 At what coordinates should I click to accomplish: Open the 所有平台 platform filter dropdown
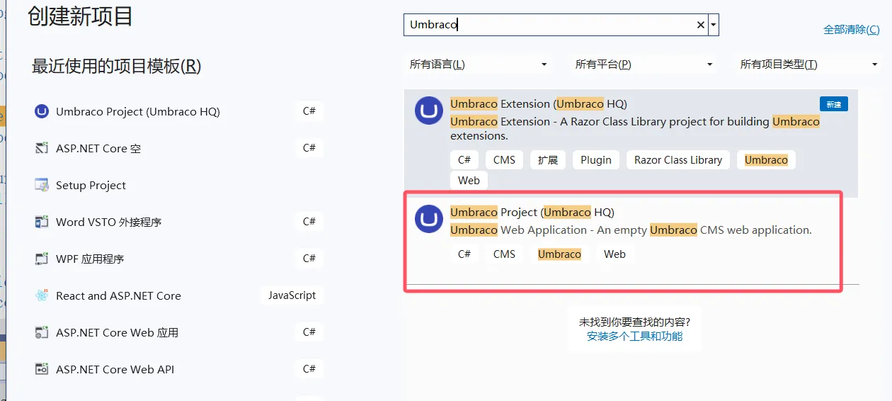pos(644,64)
